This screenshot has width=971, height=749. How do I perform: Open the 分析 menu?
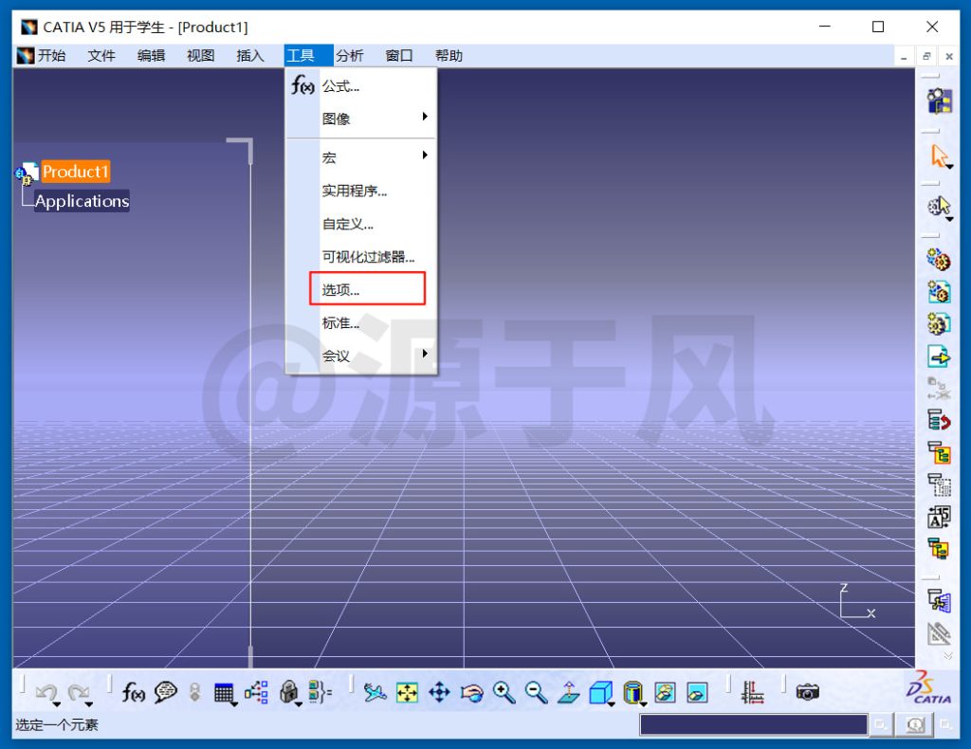(x=349, y=56)
